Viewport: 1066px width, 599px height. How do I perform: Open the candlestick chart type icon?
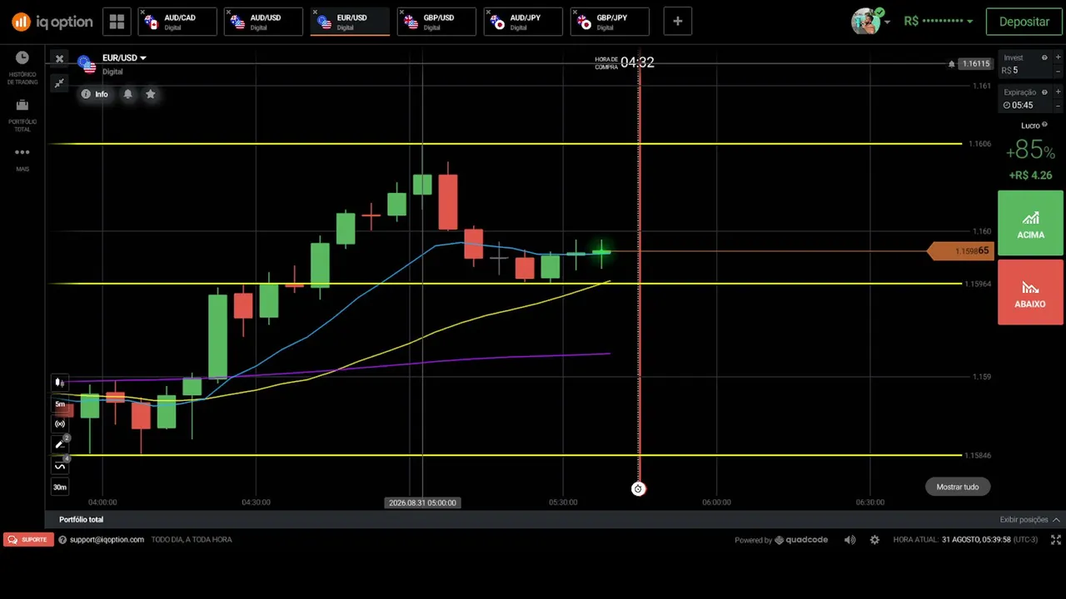(60, 383)
